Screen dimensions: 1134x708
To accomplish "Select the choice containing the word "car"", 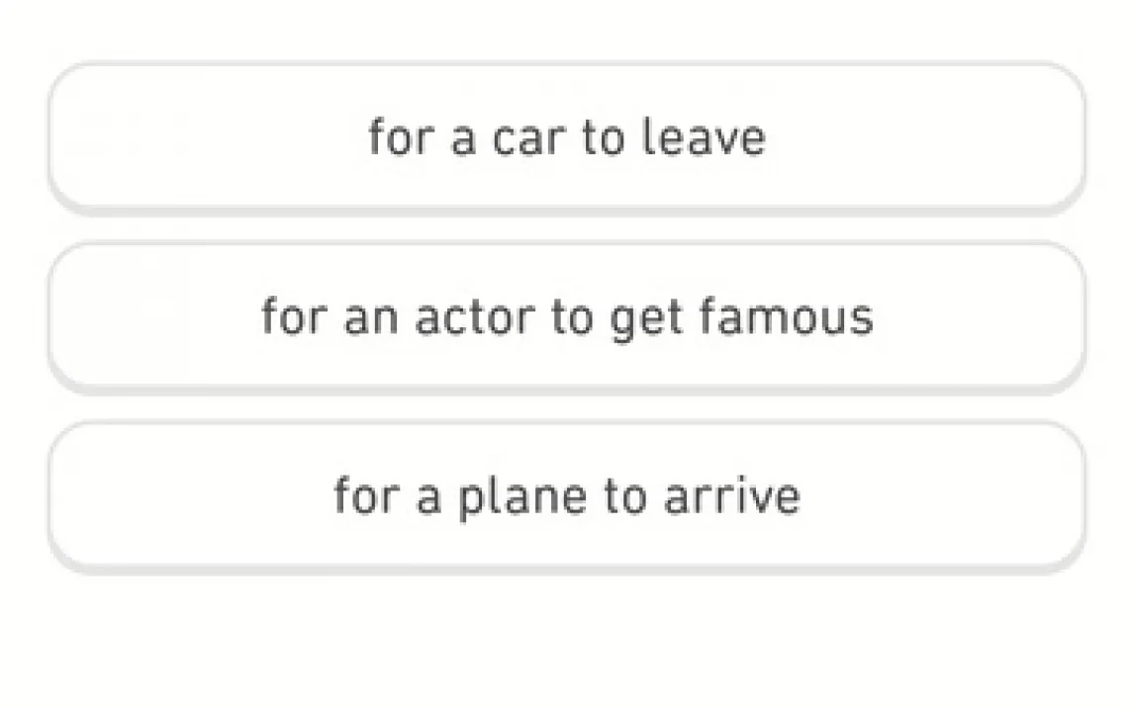I will [566, 136].
